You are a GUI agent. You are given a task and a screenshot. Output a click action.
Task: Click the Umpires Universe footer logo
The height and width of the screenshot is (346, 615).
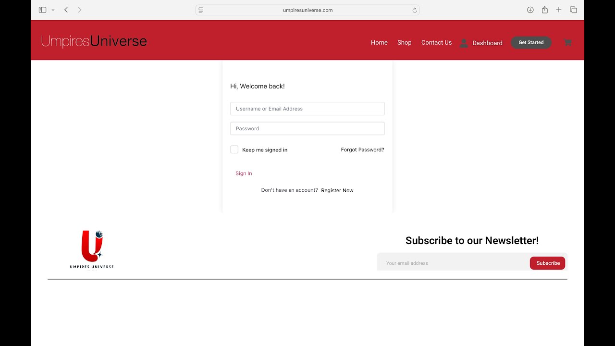[x=92, y=249]
